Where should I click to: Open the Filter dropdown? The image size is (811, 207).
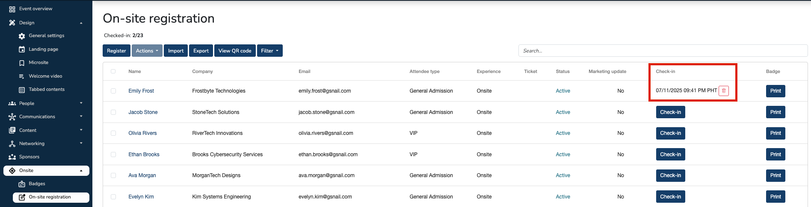[269, 51]
